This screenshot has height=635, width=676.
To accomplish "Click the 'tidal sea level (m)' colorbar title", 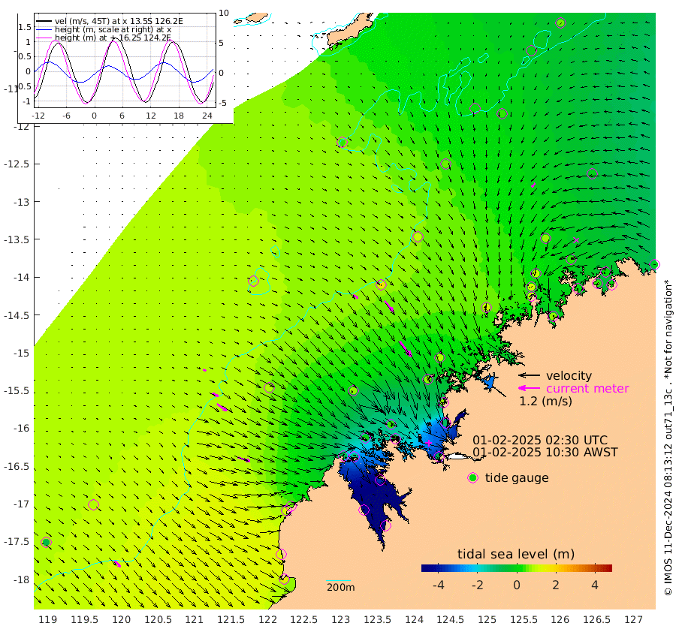I will (x=516, y=554).
